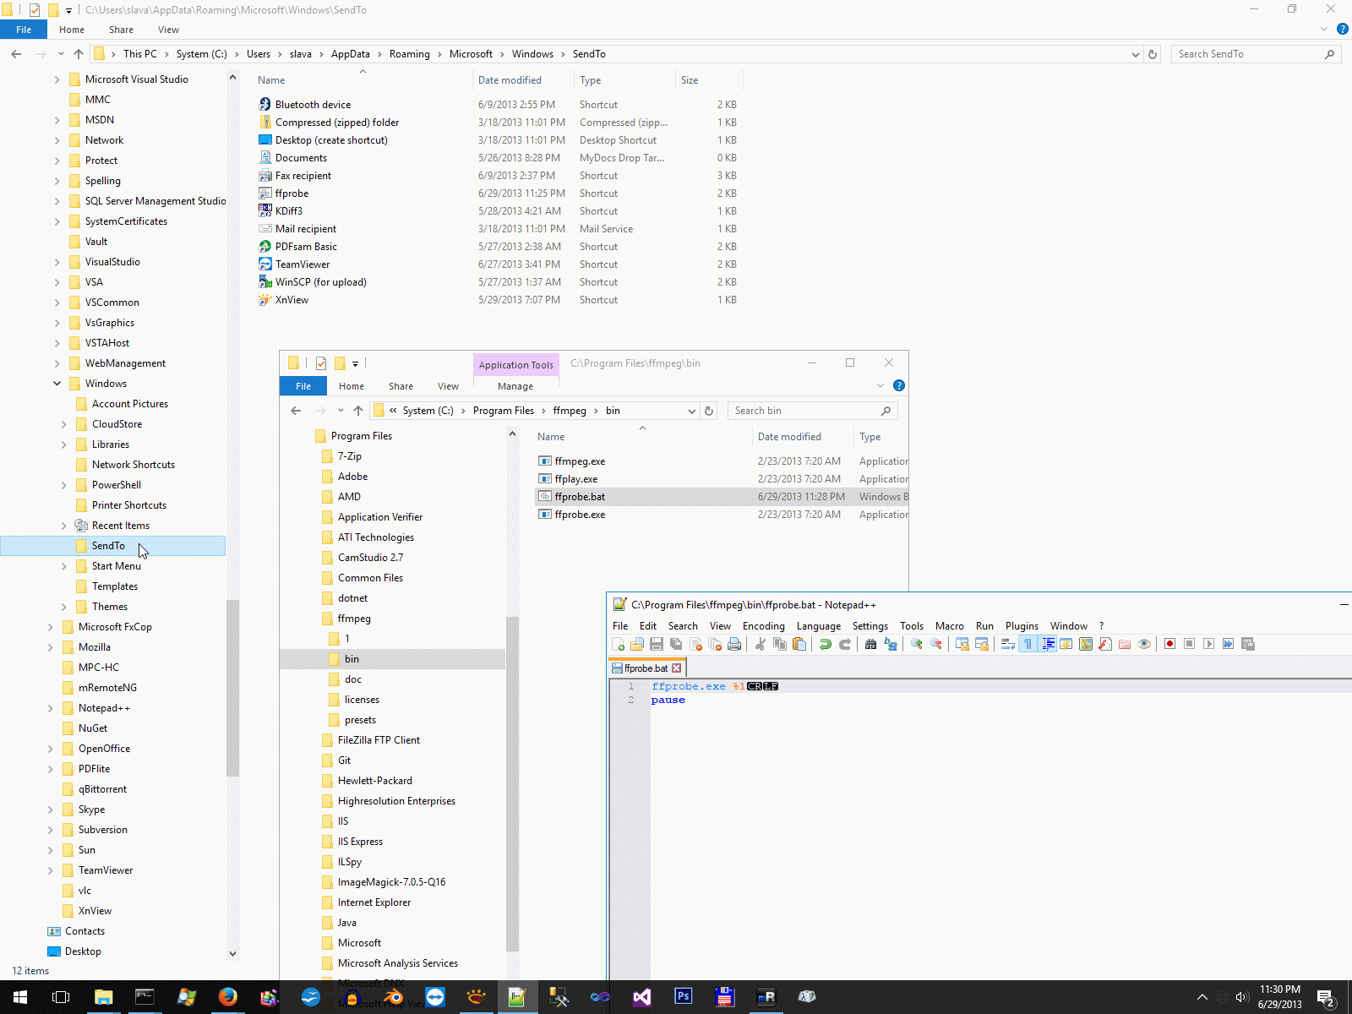The width and height of the screenshot is (1352, 1014).
Task: Expand the Microsoft Visual Studio tree folder
Action: 57,79
